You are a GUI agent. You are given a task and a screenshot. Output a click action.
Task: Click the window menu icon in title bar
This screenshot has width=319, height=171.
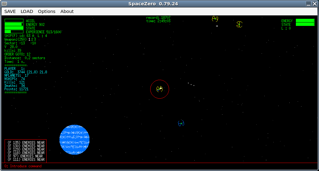click(4, 4)
